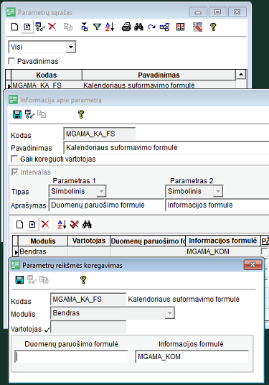
Task: Click the crossed-out checkmark icon in grid toolbar
Action: pos(75,224)
